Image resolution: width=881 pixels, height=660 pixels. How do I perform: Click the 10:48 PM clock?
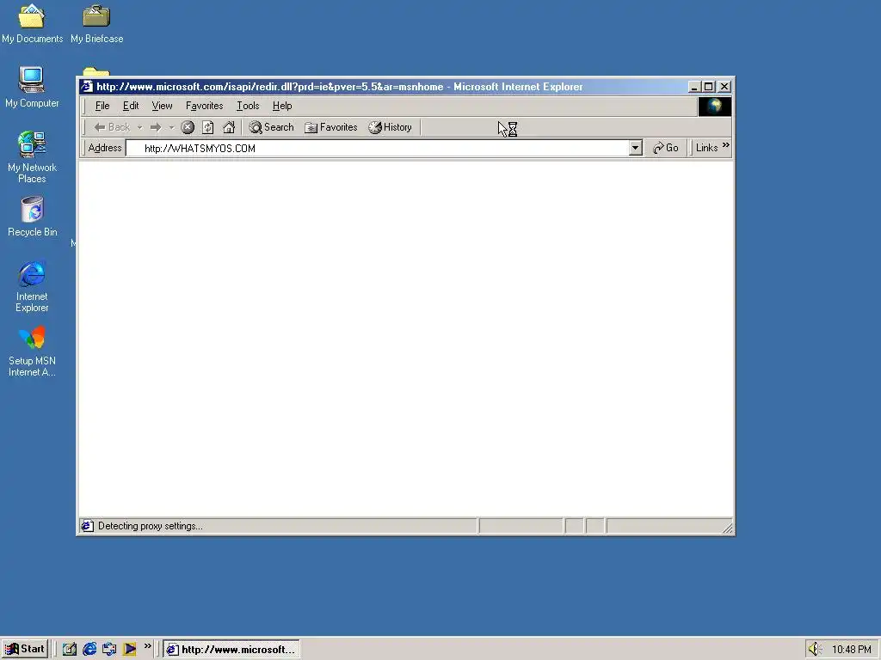(851, 650)
